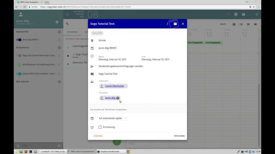Click the clock icon beside the Beginn date
This screenshot has height=154, width=275.
click(92, 56)
